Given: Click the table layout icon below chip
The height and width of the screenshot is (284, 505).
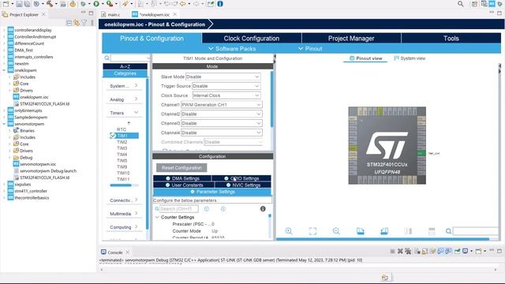Looking at the screenshot, I should tap(432, 231).
